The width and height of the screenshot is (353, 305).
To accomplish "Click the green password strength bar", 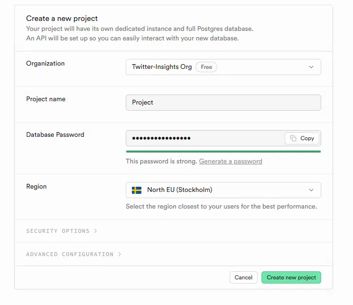I will 223,152.
